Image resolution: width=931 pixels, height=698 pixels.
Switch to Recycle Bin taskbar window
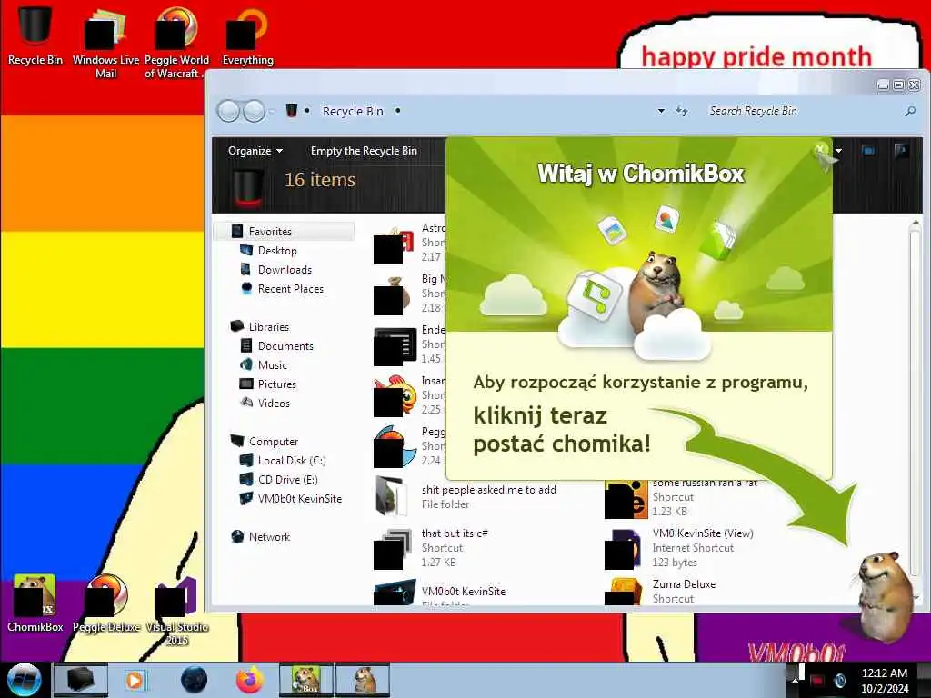click(x=81, y=680)
